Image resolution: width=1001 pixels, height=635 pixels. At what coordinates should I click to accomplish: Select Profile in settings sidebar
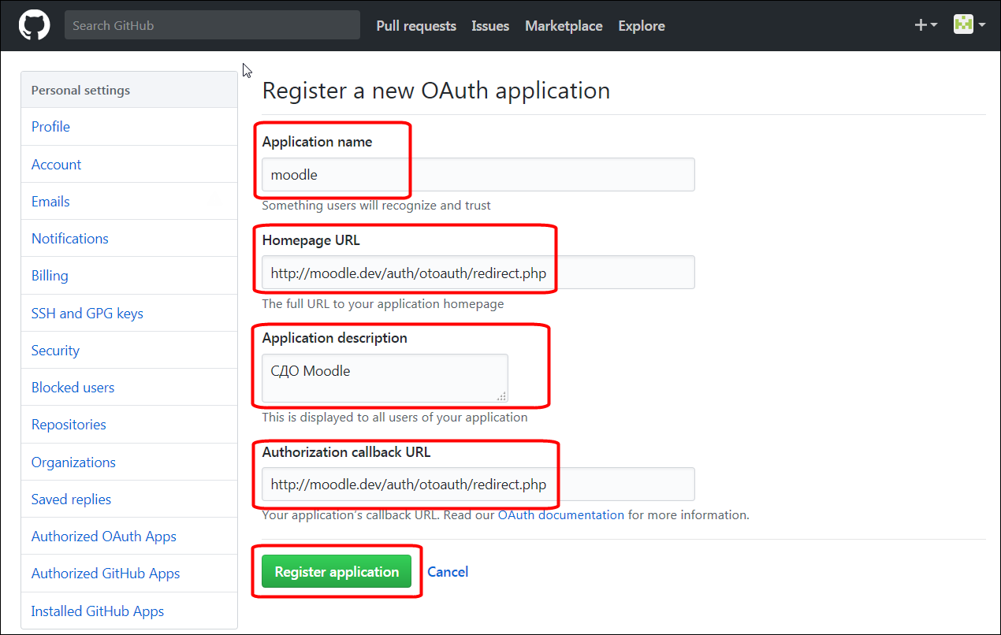129,127
